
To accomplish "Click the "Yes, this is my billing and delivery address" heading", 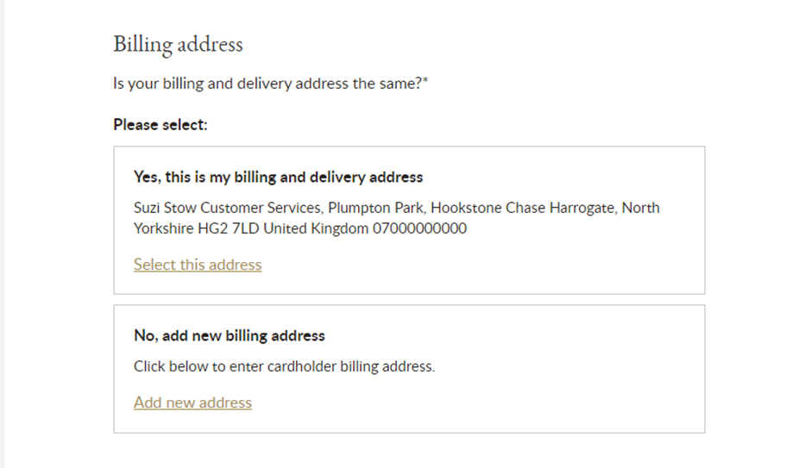I will tap(278, 177).
